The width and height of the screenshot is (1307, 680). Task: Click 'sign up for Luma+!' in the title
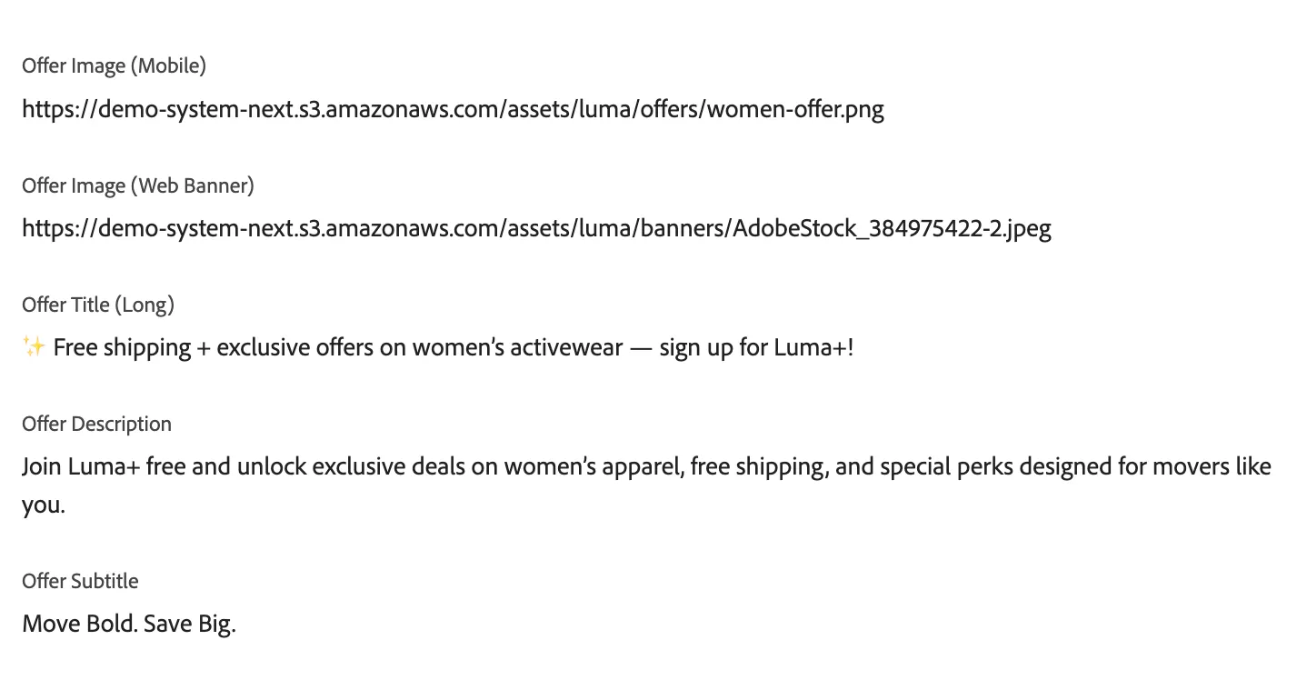pyautogui.click(x=757, y=348)
